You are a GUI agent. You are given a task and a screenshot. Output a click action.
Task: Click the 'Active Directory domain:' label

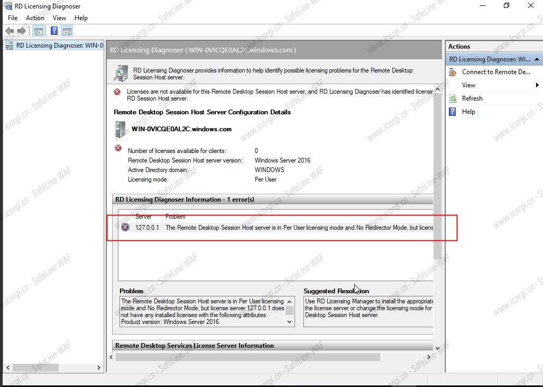tap(158, 170)
